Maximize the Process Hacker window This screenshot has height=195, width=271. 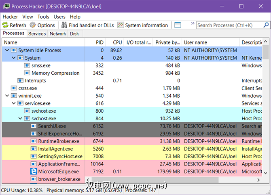click(241, 6)
